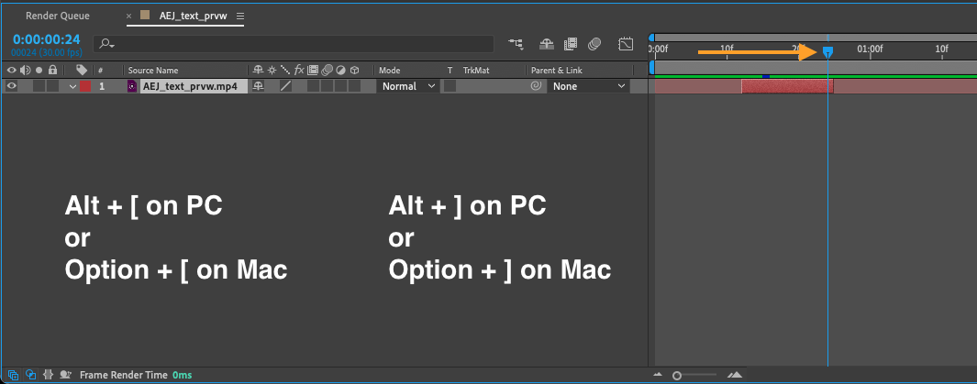Click the zoom in large mountains button
Image resolution: width=977 pixels, height=384 pixels.
coord(735,375)
